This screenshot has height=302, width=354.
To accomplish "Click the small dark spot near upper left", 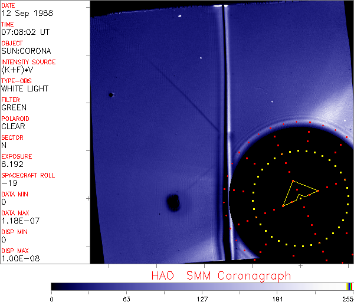I will [110, 94].
